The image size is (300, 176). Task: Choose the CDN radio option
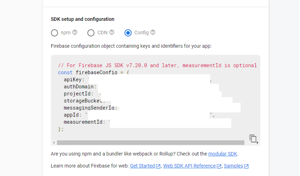91,33
